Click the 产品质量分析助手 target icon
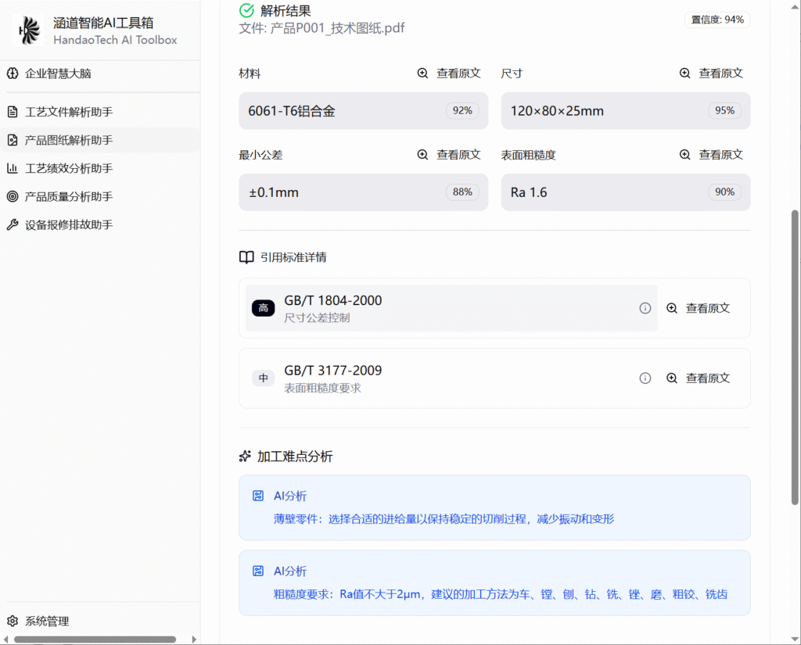 tap(13, 196)
